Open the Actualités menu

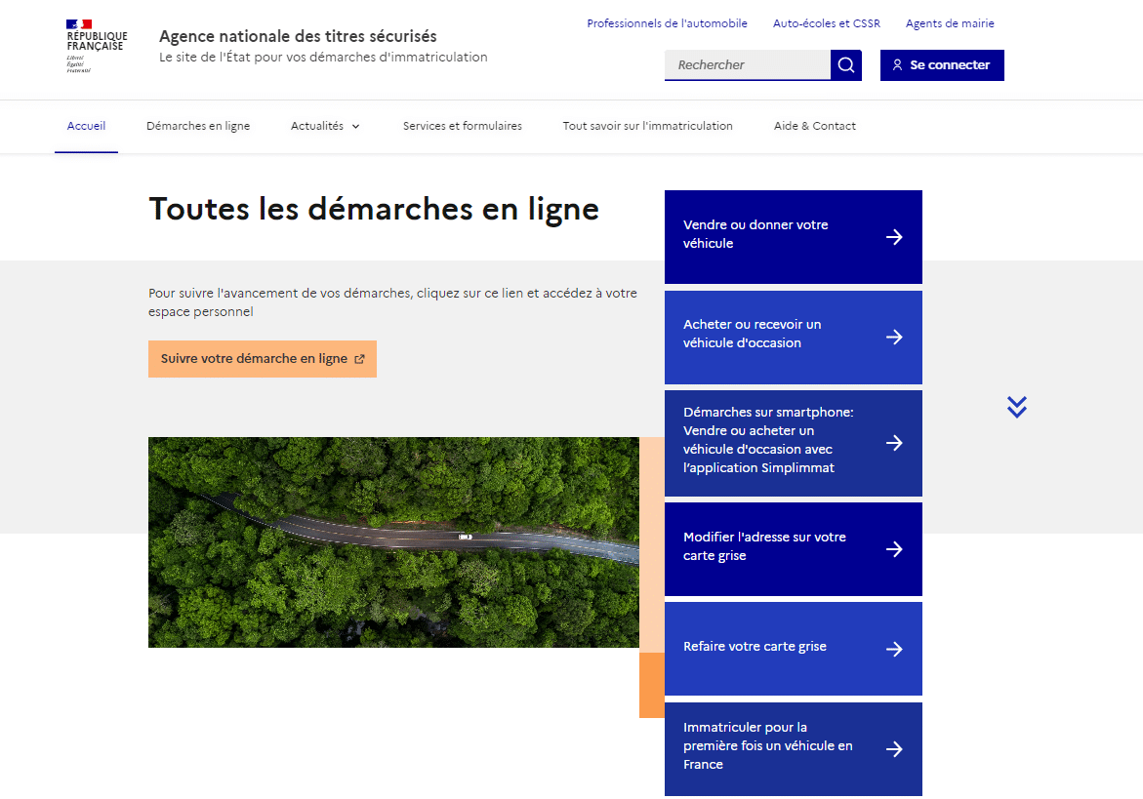coord(325,126)
